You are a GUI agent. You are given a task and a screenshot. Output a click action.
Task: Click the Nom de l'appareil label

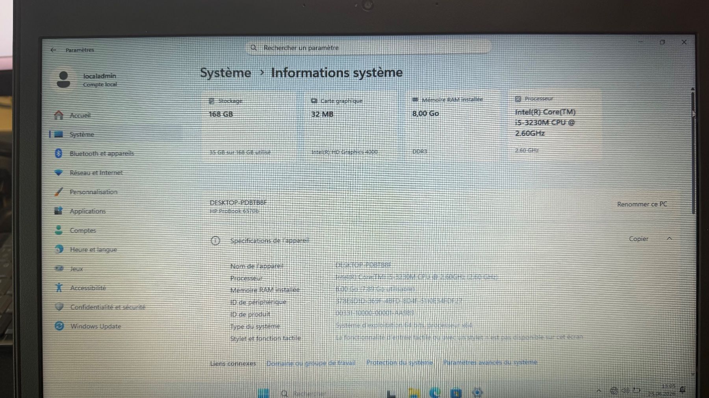(257, 266)
